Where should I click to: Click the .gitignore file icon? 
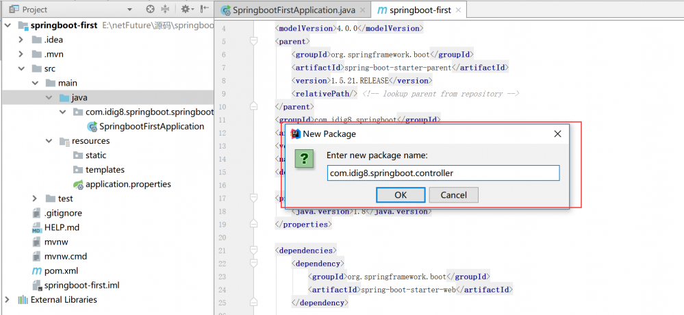[x=37, y=213]
